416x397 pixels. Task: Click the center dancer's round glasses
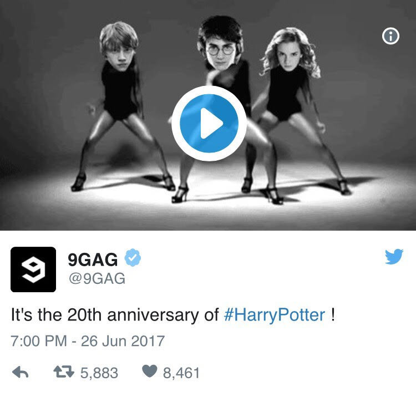[x=220, y=50]
